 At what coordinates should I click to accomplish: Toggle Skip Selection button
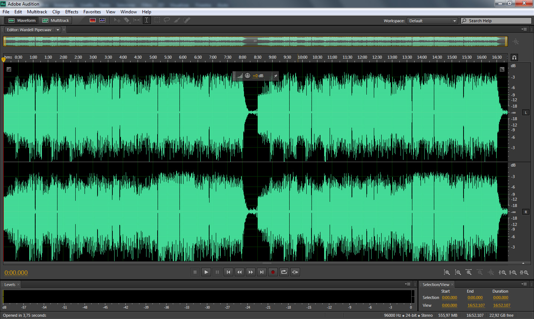tap(295, 272)
